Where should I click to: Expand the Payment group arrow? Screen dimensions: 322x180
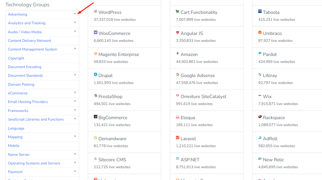pyautogui.click(x=75, y=171)
